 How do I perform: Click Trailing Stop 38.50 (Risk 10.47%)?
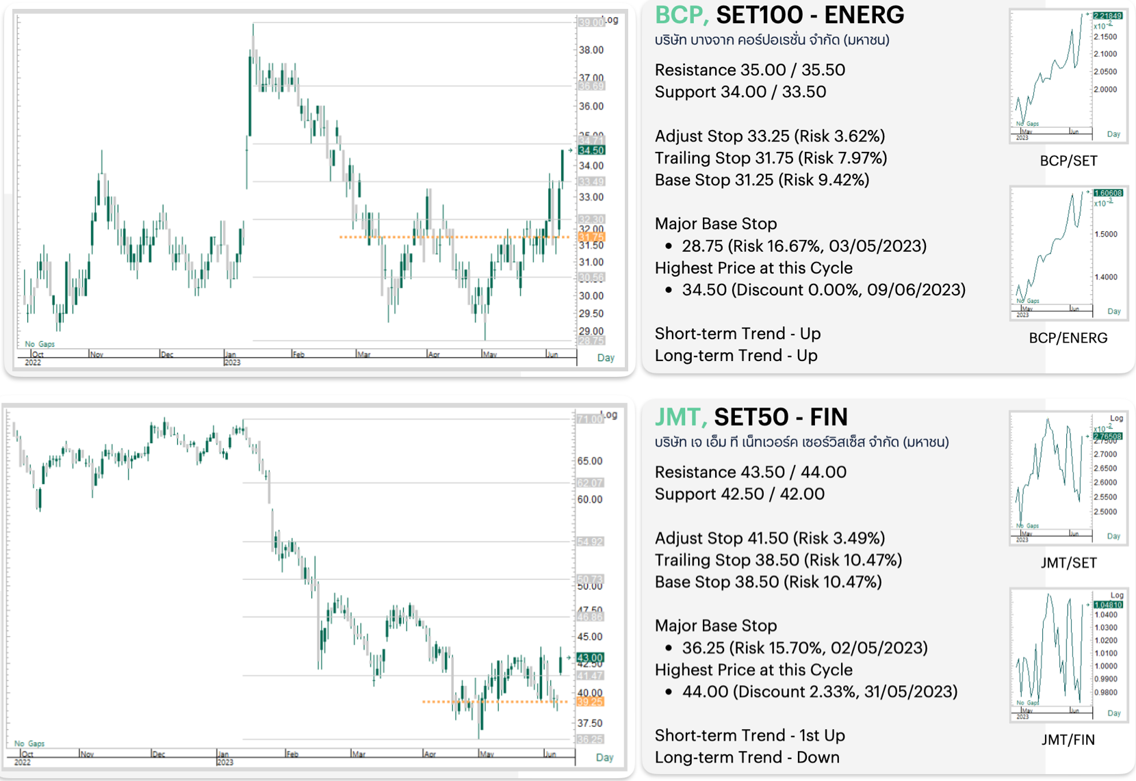click(779, 560)
